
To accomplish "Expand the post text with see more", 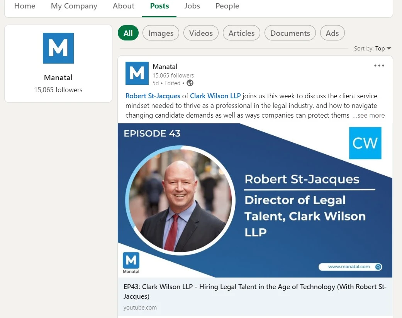I will (368, 115).
